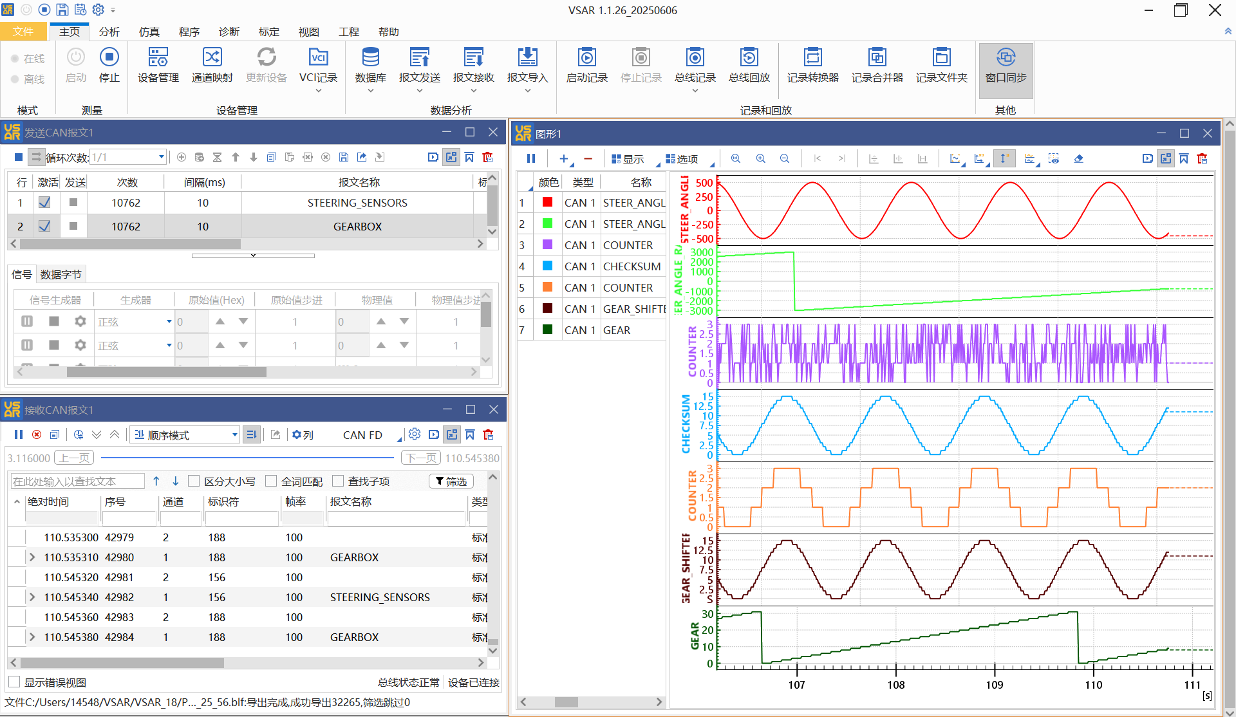Image resolution: width=1236 pixels, height=717 pixels.
Task: Enable 显示错误视图 checkbox
Action: pyautogui.click(x=14, y=682)
